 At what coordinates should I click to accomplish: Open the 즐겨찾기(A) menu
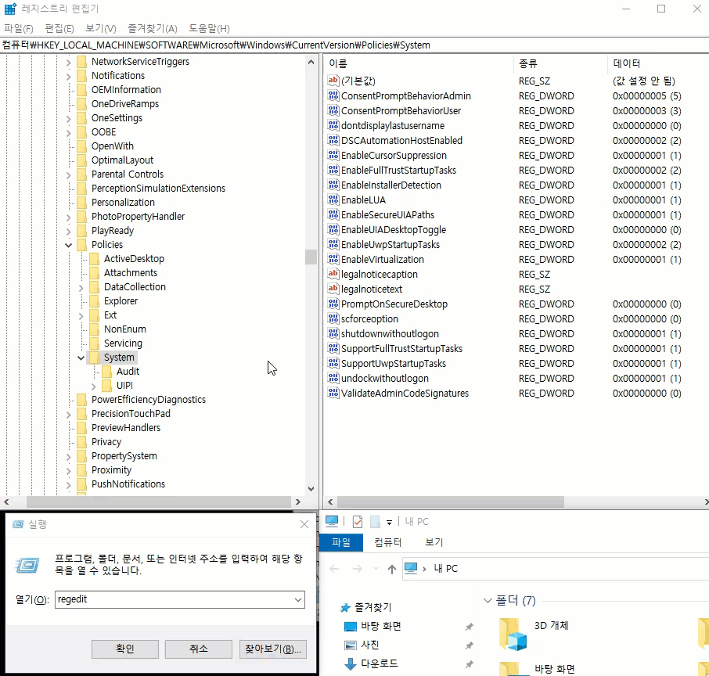153,28
